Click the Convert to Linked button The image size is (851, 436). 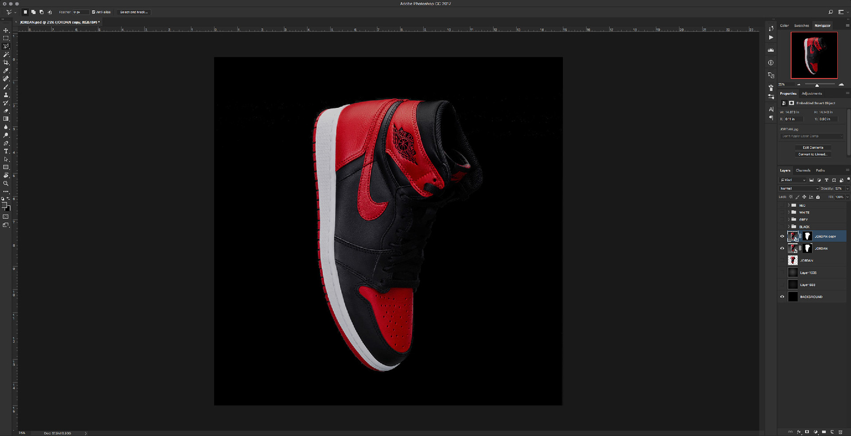coord(813,154)
